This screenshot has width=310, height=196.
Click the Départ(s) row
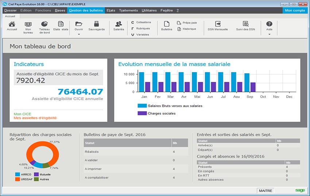coord(248,150)
